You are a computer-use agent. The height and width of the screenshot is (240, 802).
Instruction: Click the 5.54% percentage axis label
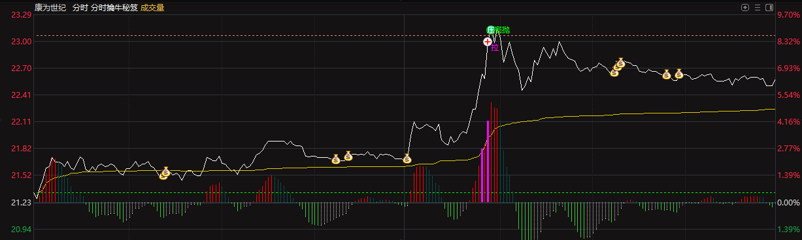tap(788, 95)
